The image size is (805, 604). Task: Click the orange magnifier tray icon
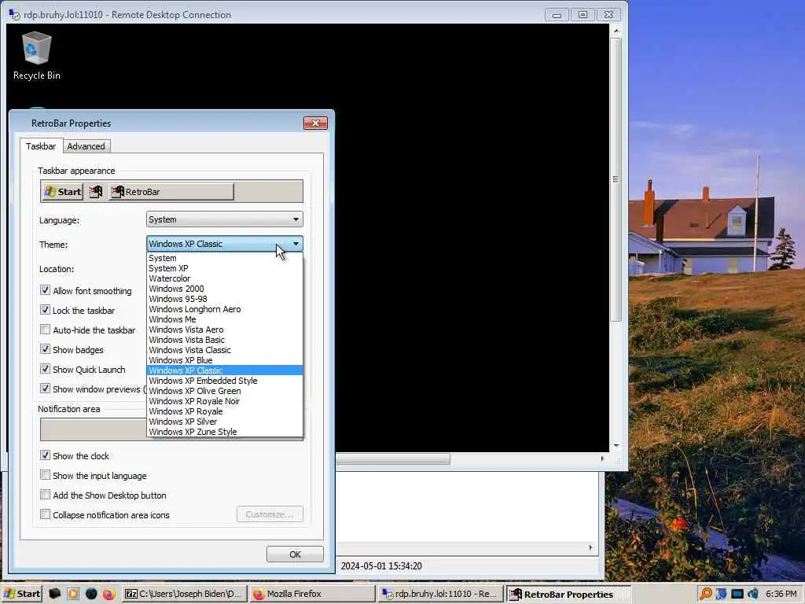tap(706, 594)
